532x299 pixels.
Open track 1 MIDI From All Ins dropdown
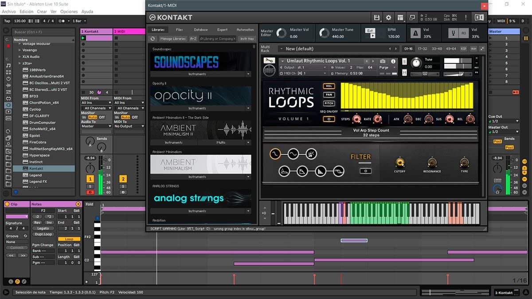coord(96,103)
